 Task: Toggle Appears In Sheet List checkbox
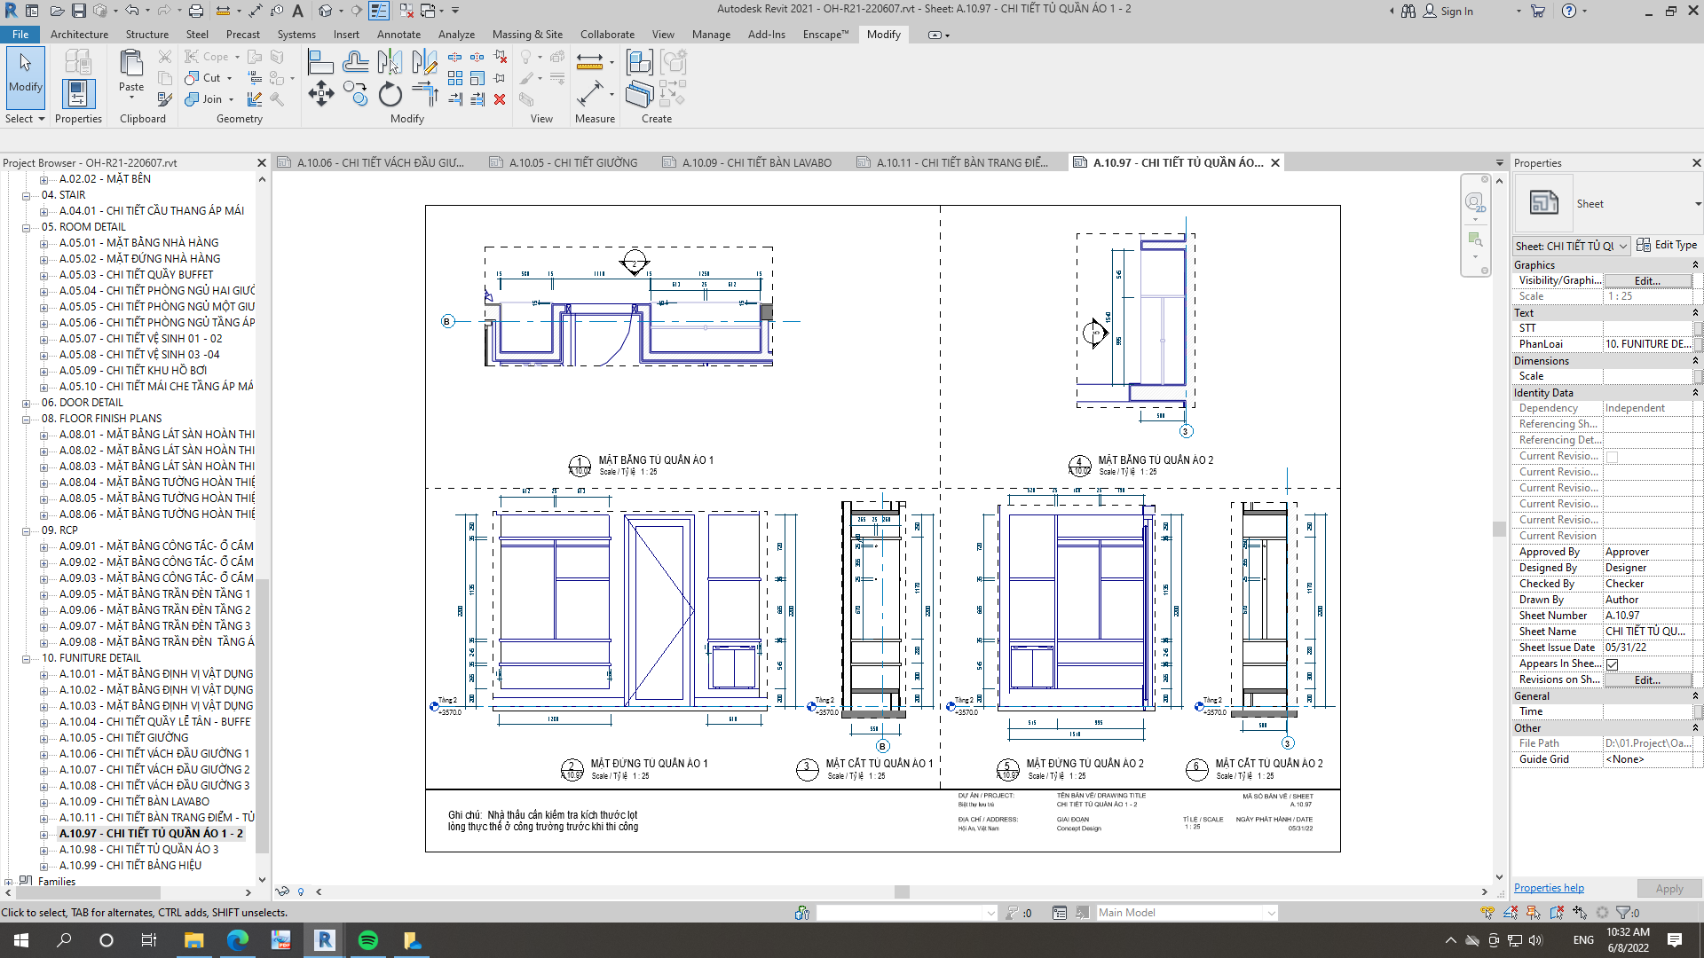point(1613,664)
